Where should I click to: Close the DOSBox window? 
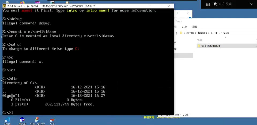[169, 6]
